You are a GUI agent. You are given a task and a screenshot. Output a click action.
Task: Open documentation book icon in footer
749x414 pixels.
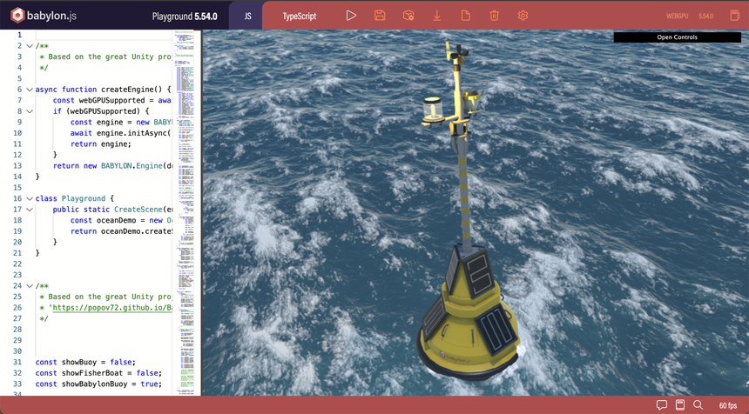coord(680,405)
